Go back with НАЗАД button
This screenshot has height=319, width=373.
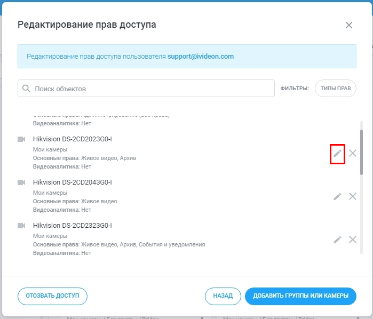coord(223,296)
